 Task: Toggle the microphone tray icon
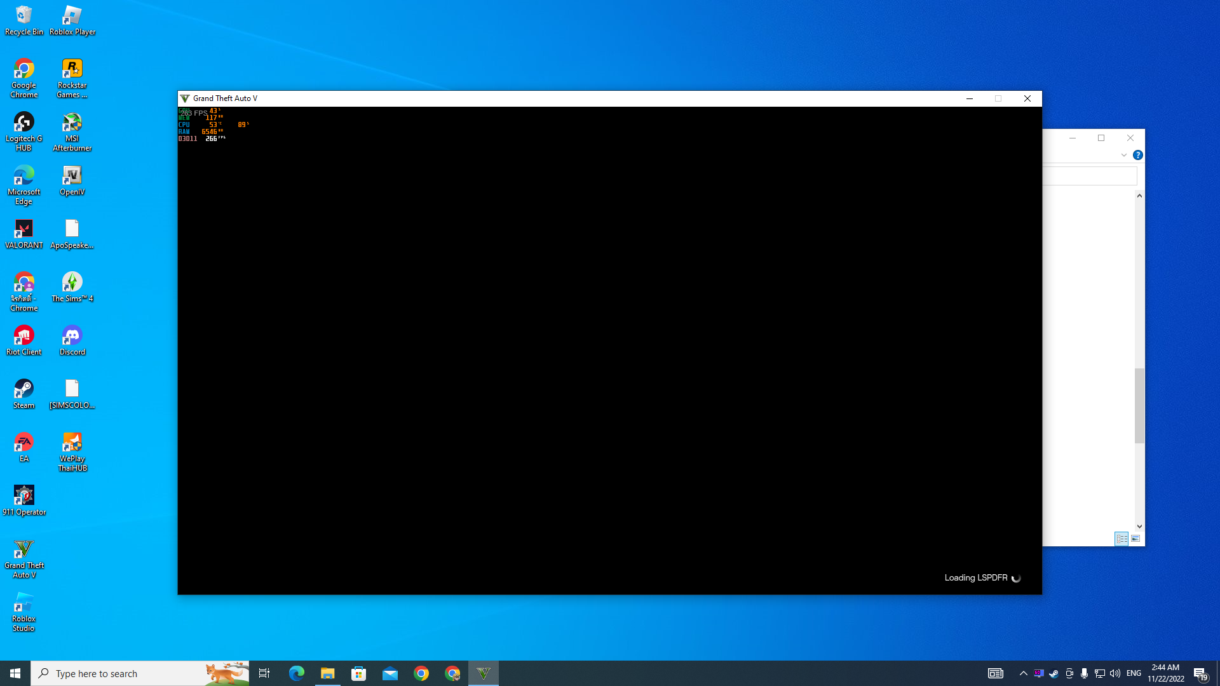(x=1084, y=673)
